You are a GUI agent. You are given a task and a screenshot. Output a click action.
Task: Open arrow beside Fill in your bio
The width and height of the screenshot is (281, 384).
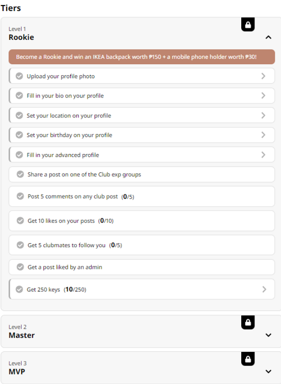[x=263, y=95]
